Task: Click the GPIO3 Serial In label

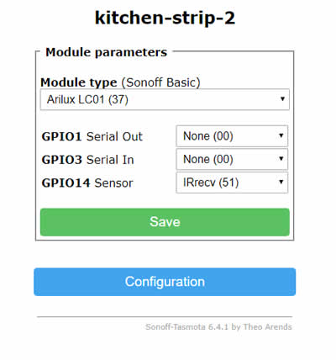Action: 87,160
